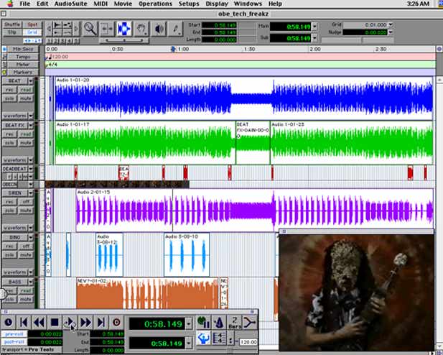Image resolution: width=443 pixels, height=355 pixels.
Task: Open BING track name dropdown
Action: 30,237
